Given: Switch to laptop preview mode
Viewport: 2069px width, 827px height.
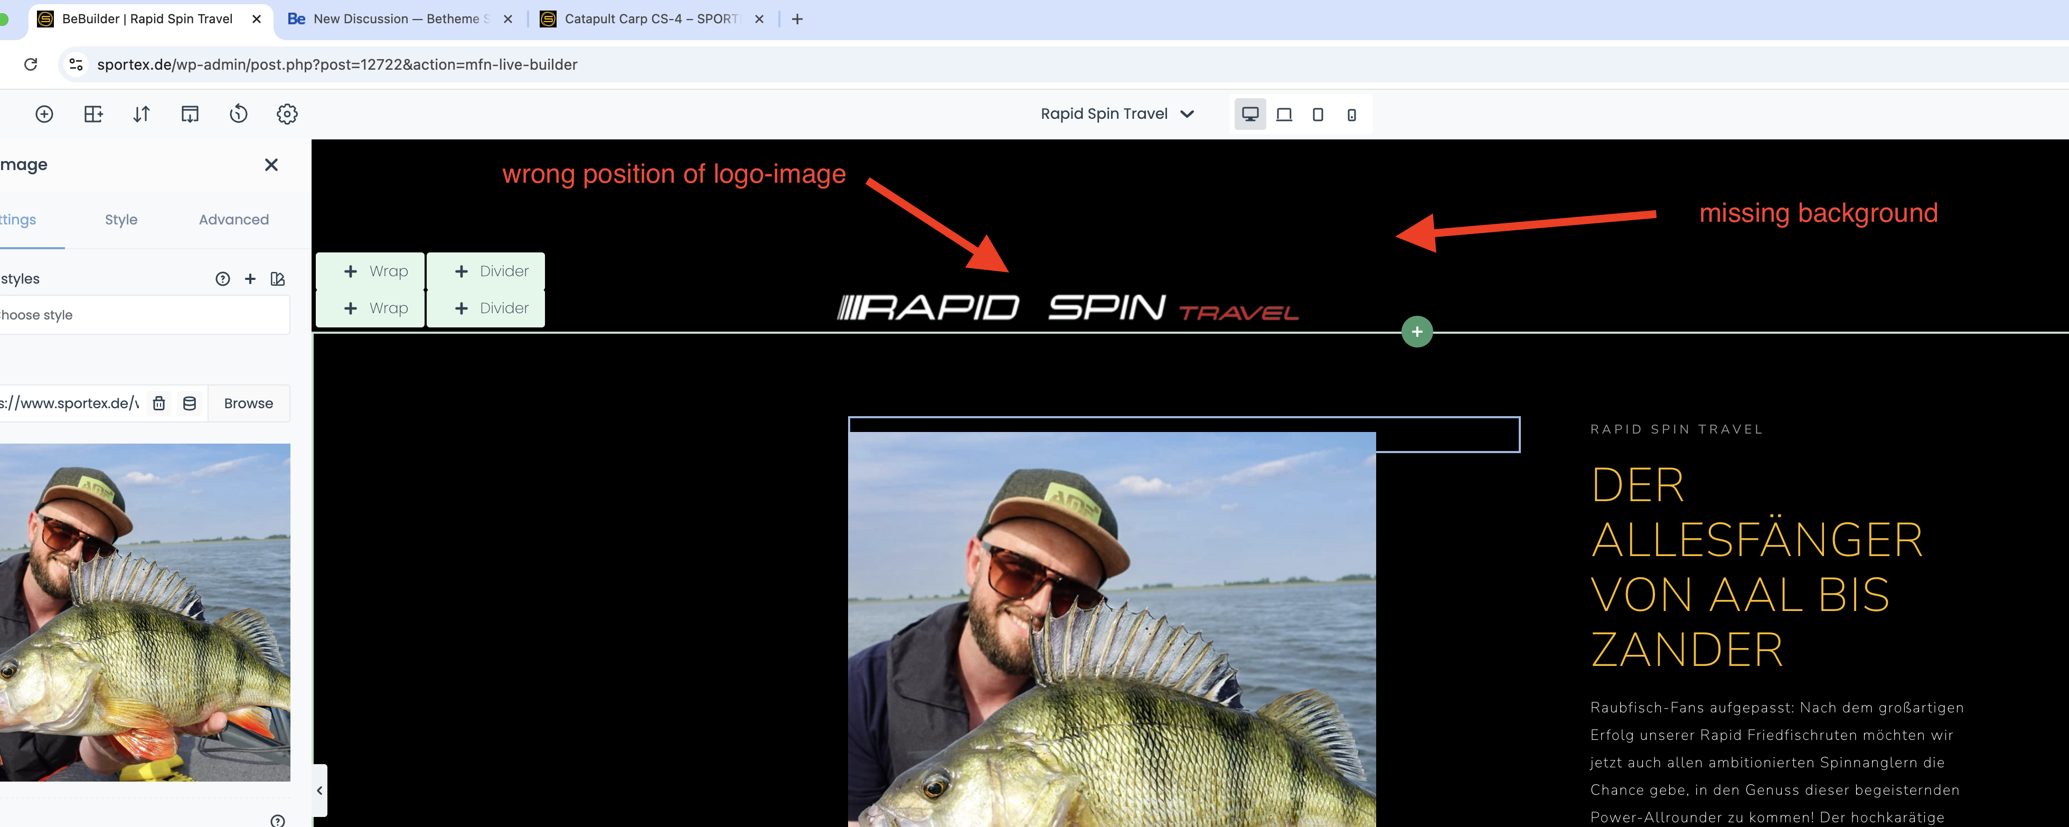Looking at the screenshot, I should click(x=1283, y=114).
